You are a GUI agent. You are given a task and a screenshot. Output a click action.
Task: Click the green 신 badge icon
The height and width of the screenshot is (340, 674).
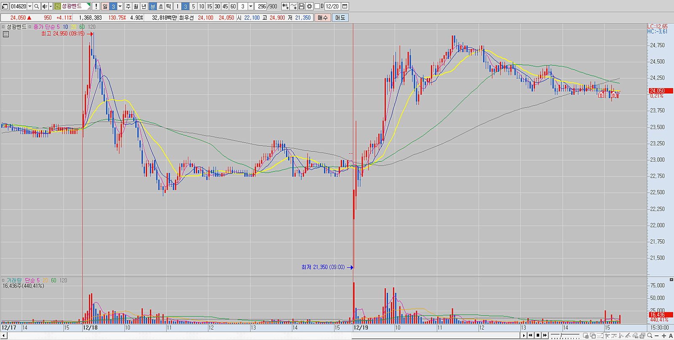pyautogui.click(x=57, y=6)
